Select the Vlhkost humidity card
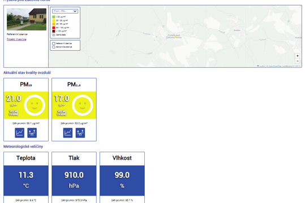 pos(122,178)
